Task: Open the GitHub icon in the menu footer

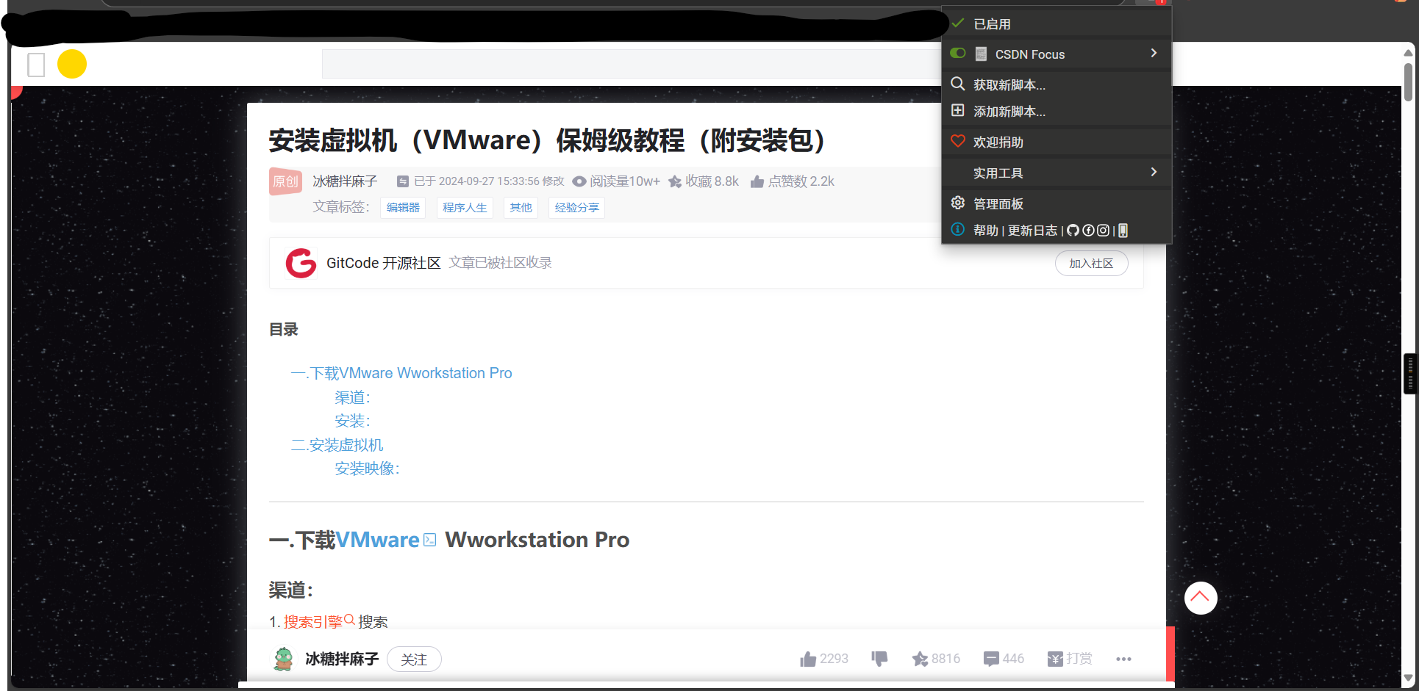Action: pyautogui.click(x=1073, y=231)
